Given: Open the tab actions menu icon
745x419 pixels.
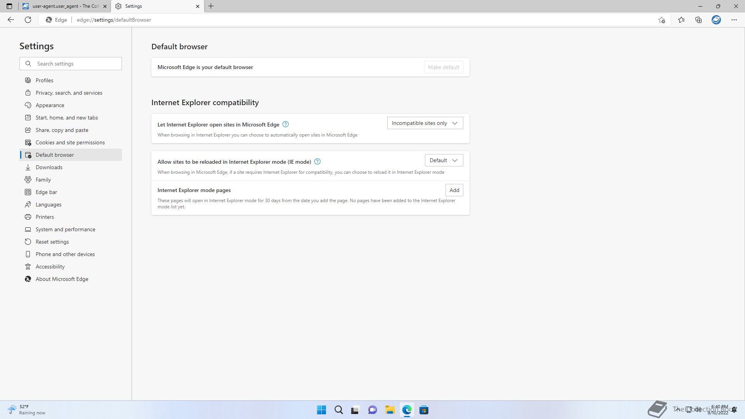Looking at the screenshot, I should 9,6.
